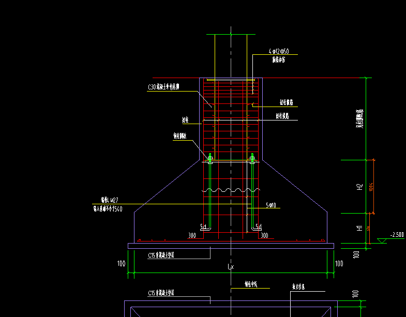Image resolution: width=406 pixels, height=317 pixels.
Task: Select the elevation triangle marker symbol
Action: [382, 241]
